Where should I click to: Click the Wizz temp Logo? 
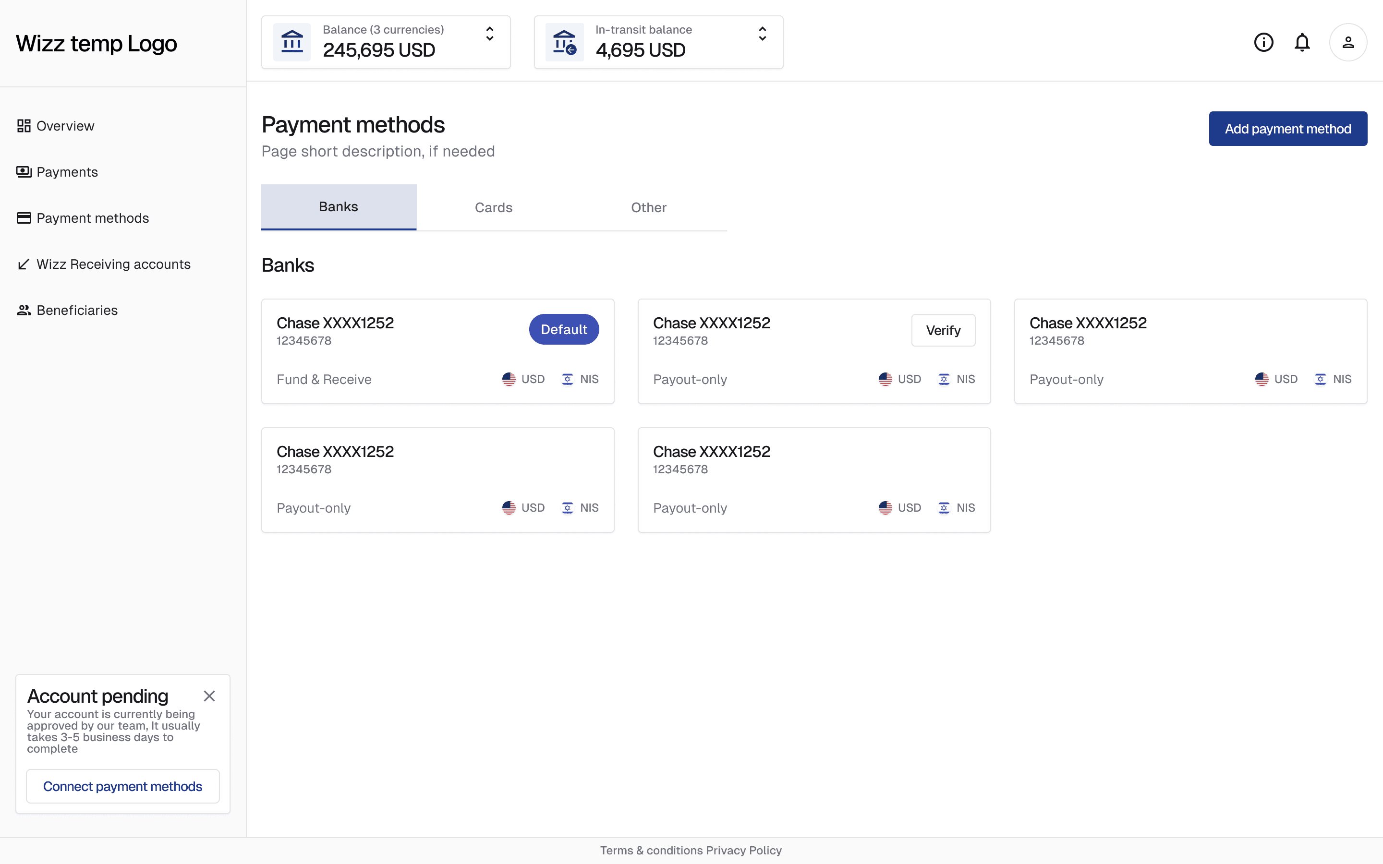click(97, 43)
